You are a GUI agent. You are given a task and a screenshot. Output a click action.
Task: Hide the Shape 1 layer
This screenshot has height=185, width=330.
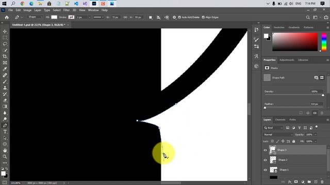click(x=265, y=170)
